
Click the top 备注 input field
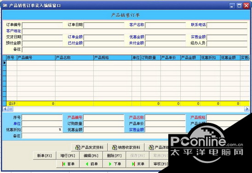pyautogui.click(x=135, y=50)
